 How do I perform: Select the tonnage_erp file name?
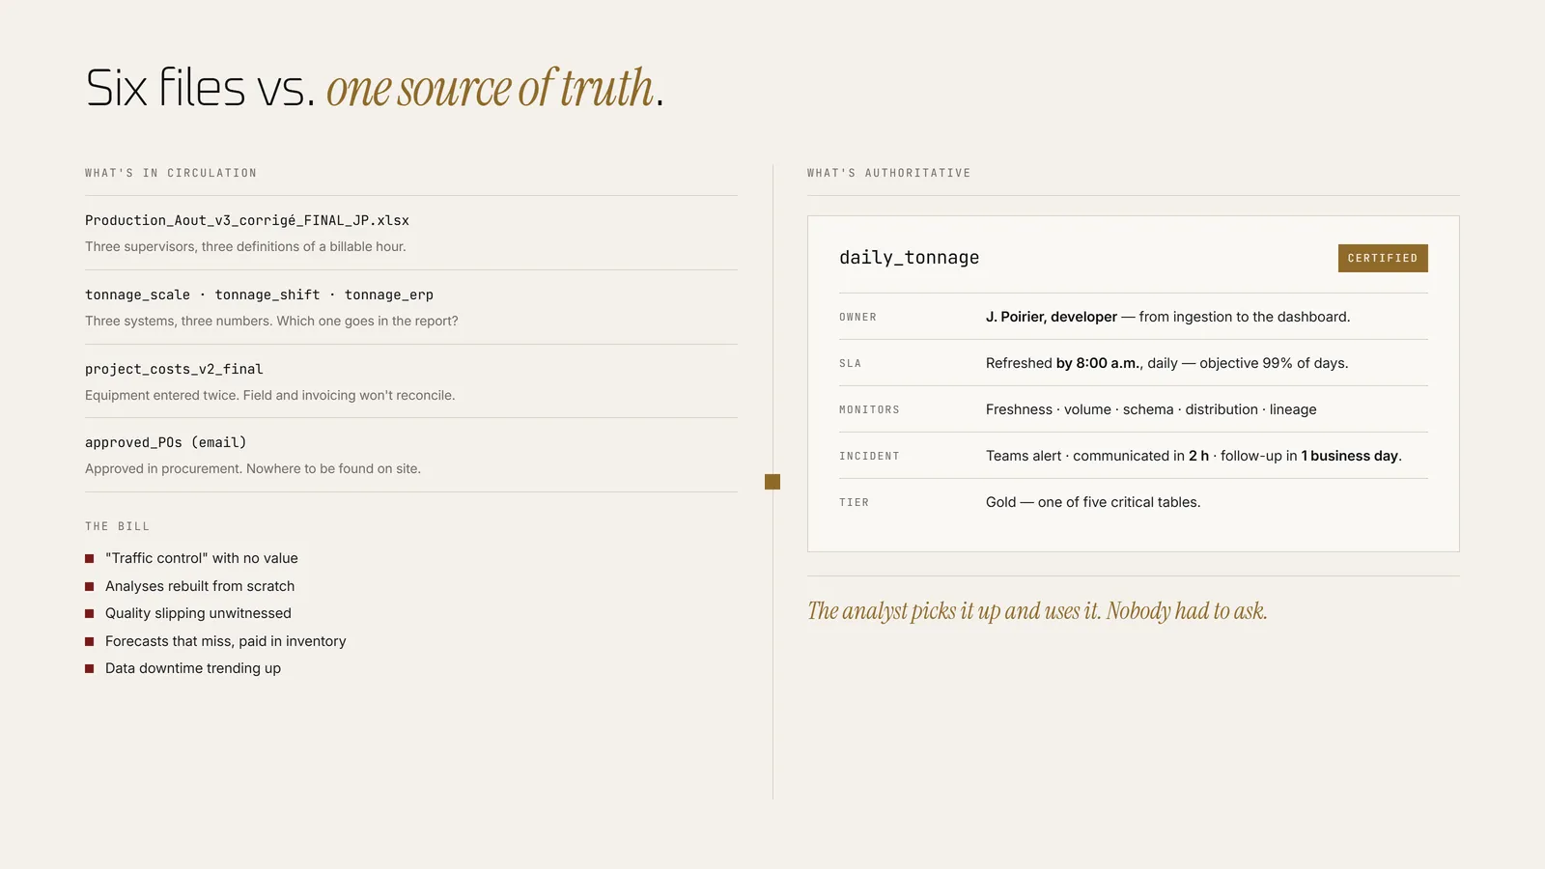(389, 294)
